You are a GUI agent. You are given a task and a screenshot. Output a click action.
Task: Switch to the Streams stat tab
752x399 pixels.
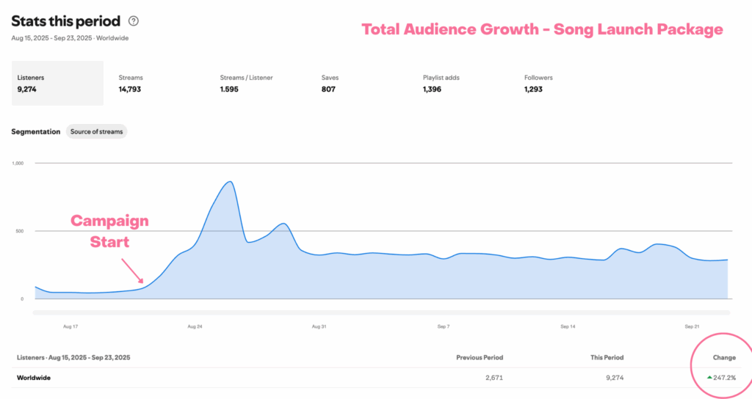click(131, 83)
